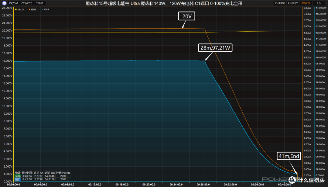The height and width of the screenshot is (187, 328).
Task: Click the 2.7737 capacity value
Action: click(39, 176)
